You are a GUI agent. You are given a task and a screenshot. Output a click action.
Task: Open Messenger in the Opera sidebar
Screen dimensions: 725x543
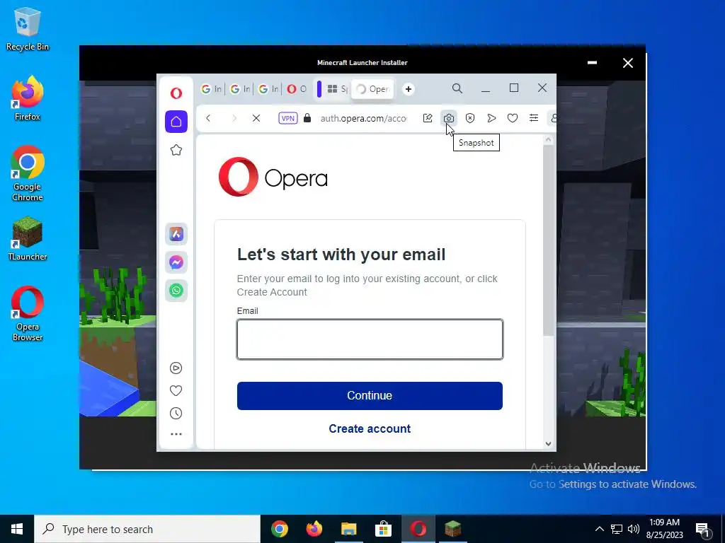176,262
